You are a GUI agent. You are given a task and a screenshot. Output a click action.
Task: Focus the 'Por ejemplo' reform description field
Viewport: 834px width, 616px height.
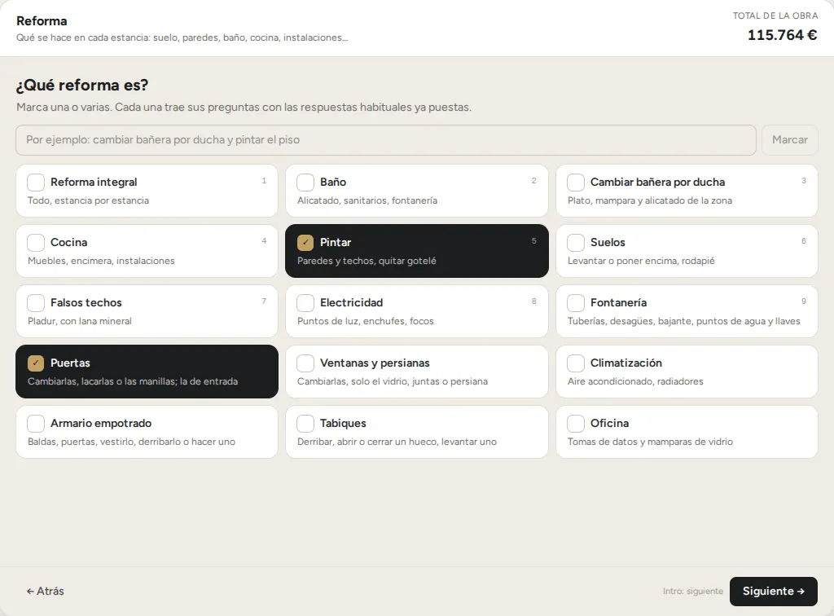tap(385, 140)
